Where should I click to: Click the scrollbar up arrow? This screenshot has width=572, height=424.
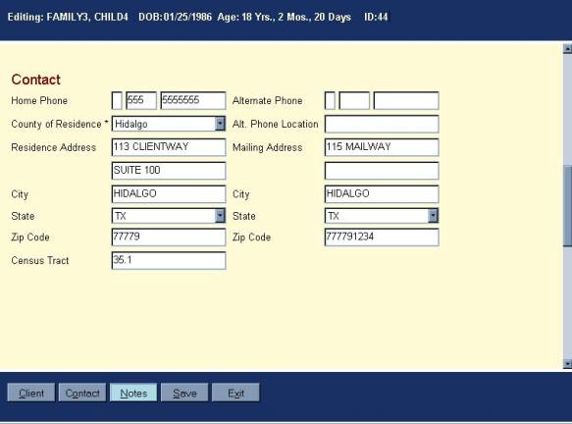click(567, 49)
